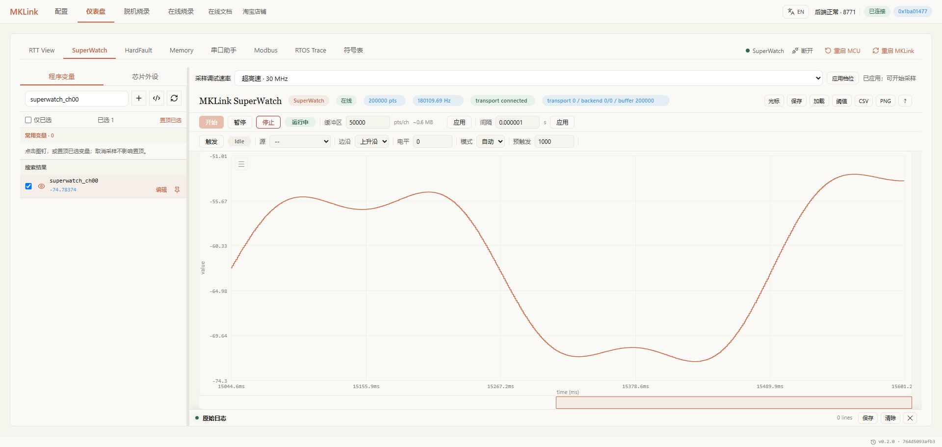
Task: Select the 芯片外设 tab
Action: coord(145,77)
